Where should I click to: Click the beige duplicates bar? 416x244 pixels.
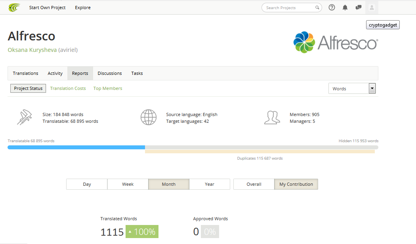pos(260,151)
